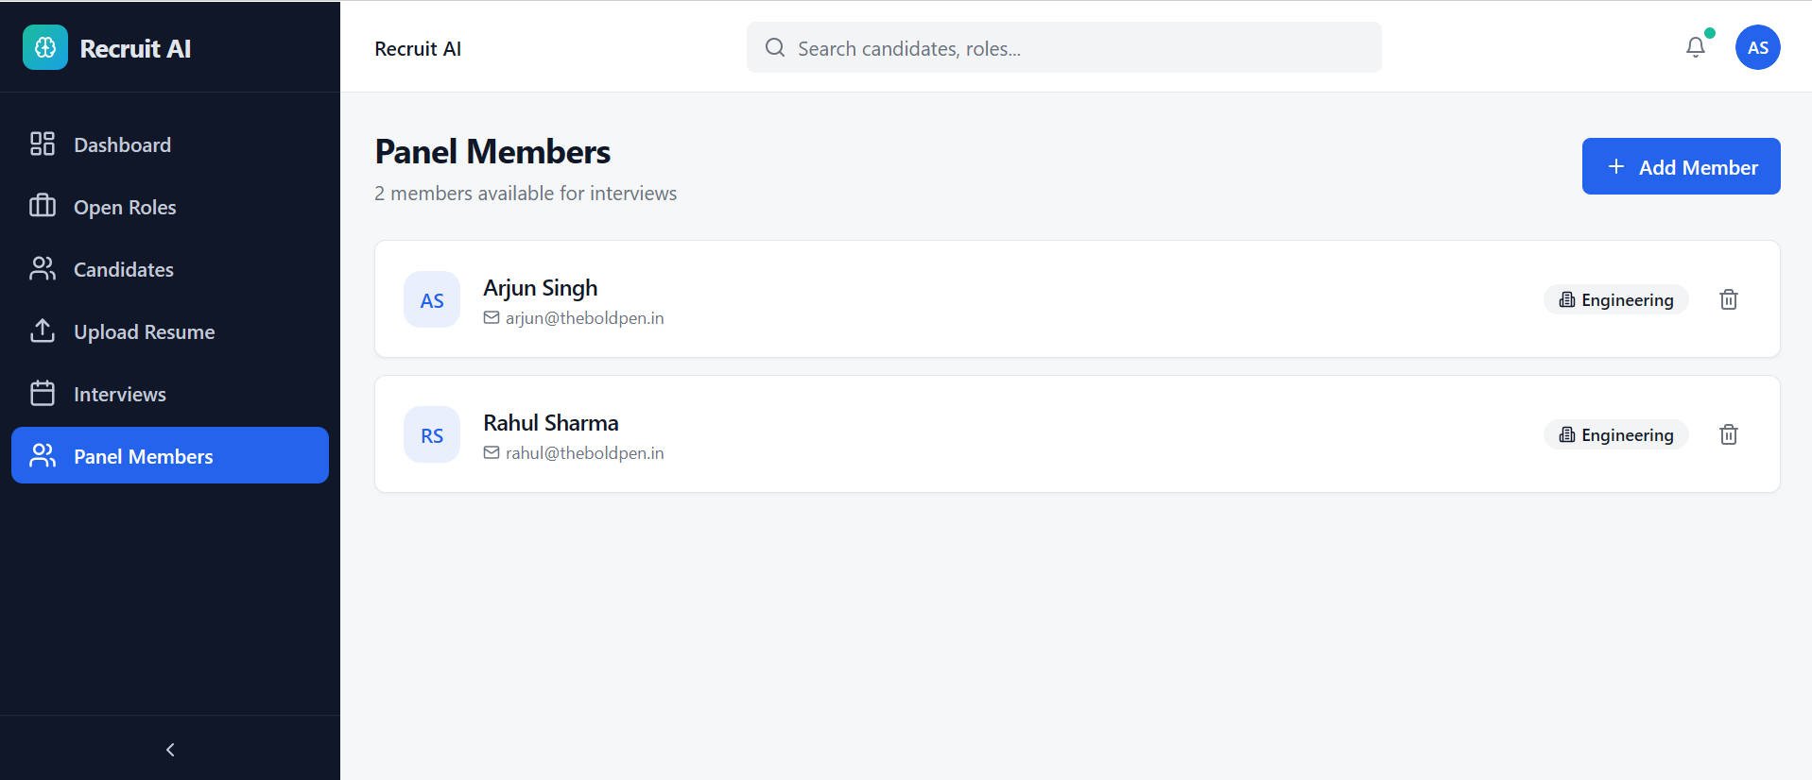1812x780 pixels.
Task: Go to Dashboard in sidebar
Action: (122, 145)
